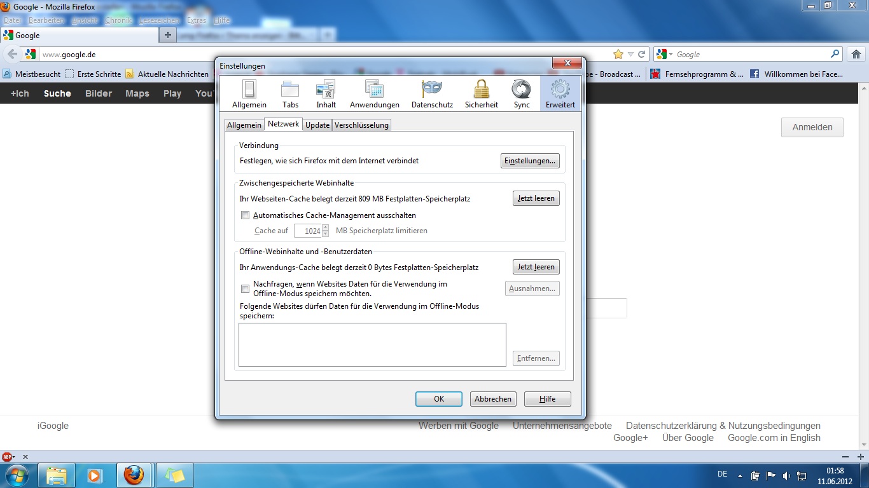The width and height of the screenshot is (869, 488).
Task: Enable the Nachfragen offline data checkbox
Action: [x=246, y=289]
